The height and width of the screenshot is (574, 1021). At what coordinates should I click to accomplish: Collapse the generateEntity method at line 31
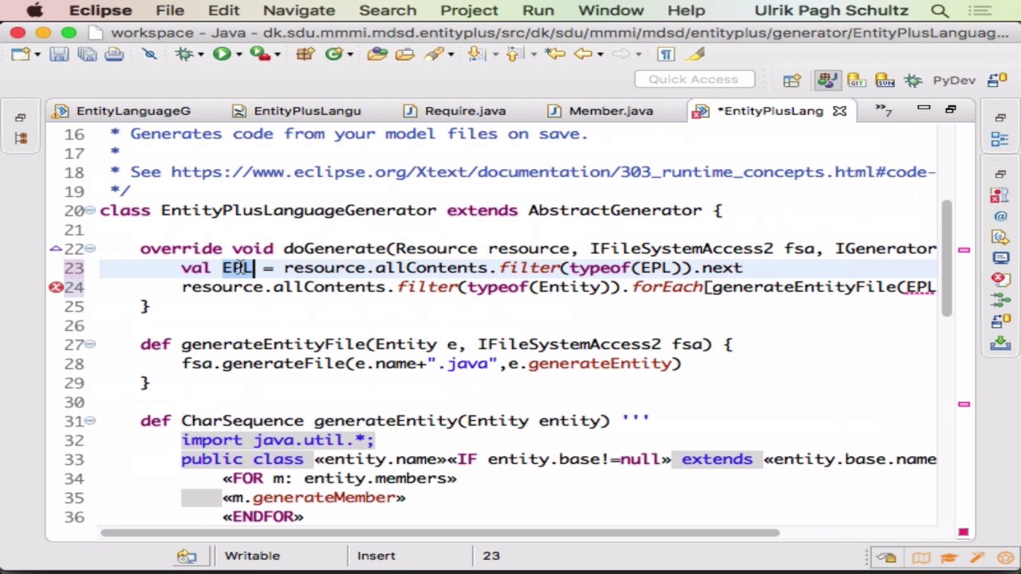tap(90, 421)
